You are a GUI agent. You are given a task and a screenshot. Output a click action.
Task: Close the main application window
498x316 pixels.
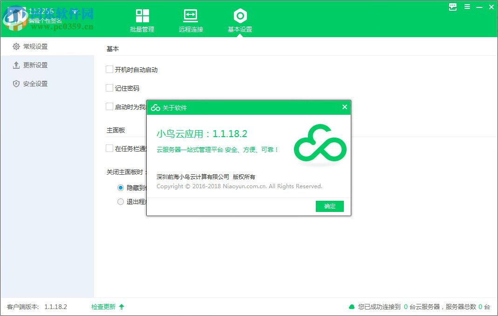(491, 7)
